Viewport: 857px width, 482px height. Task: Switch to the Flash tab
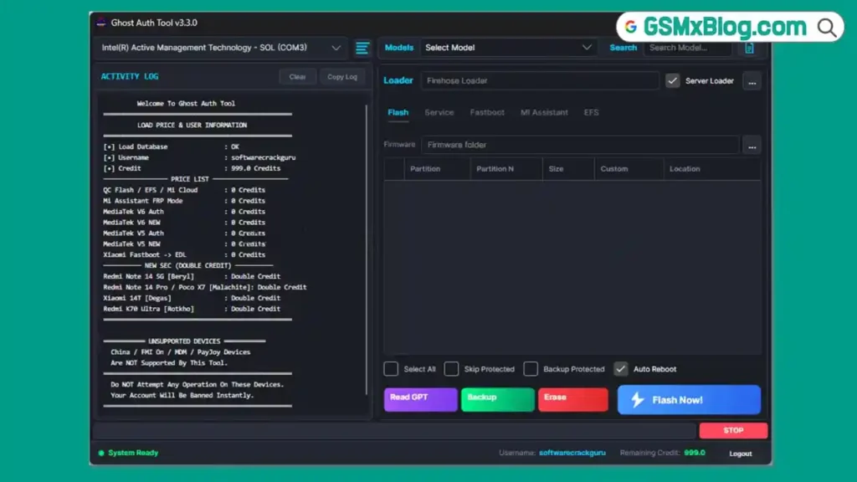398,113
